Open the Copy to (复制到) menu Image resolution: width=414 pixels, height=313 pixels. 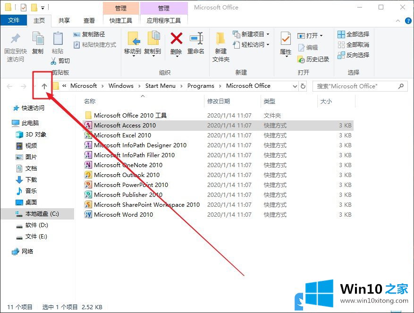pos(152,44)
